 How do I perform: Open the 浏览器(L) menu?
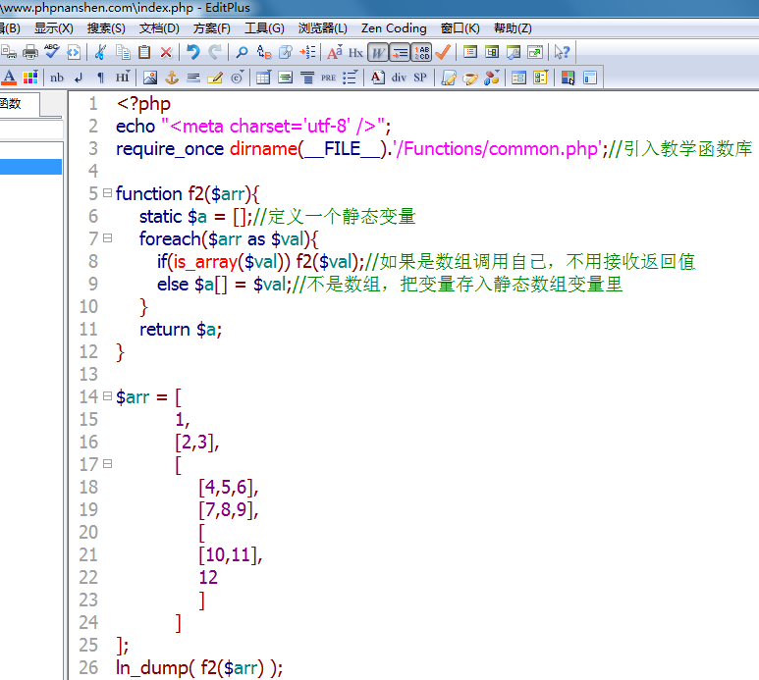[x=323, y=28]
